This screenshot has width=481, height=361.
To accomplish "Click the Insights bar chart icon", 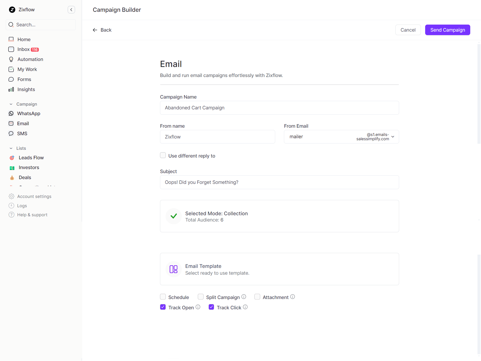I will click(x=11, y=90).
